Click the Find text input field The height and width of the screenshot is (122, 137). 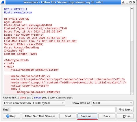[63, 110]
